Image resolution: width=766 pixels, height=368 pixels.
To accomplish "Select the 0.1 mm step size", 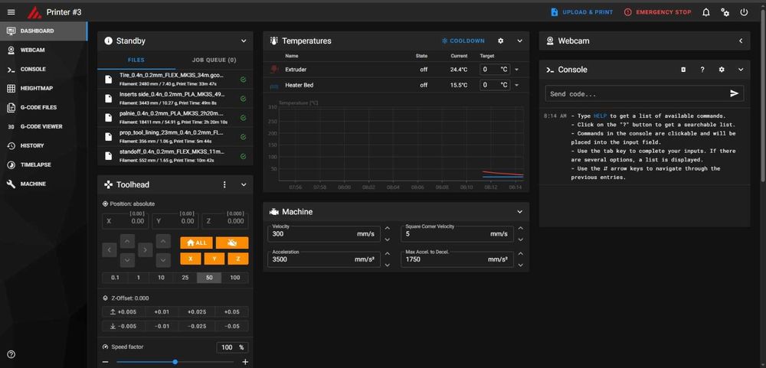I will (116, 278).
